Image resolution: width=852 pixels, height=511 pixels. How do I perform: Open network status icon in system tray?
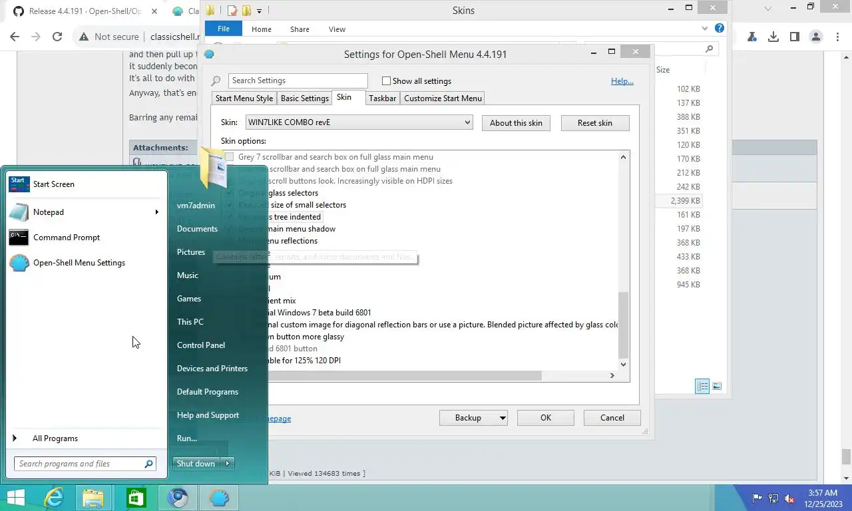tap(773, 498)
